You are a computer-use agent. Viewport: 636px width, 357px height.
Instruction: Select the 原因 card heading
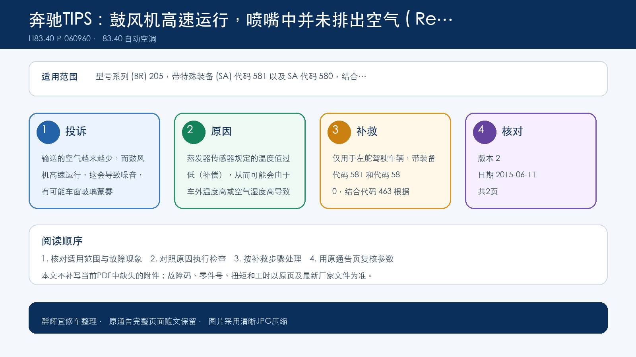coord(221,131)
